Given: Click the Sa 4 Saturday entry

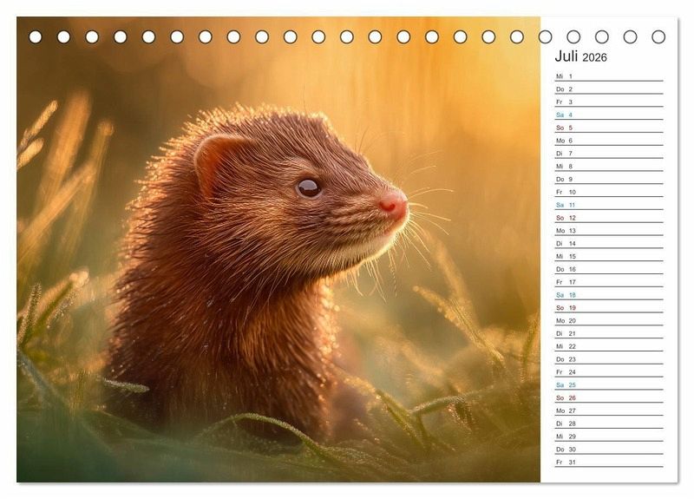Looking at the screenshot, I should point(607,115).
